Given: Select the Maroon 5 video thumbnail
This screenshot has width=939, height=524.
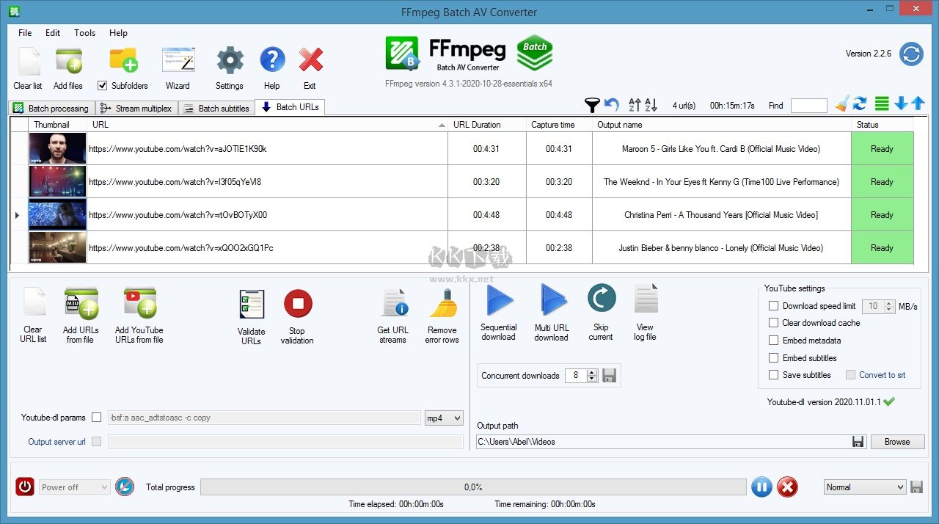Looking at the screenshot, I should click(x=56, y=148).
